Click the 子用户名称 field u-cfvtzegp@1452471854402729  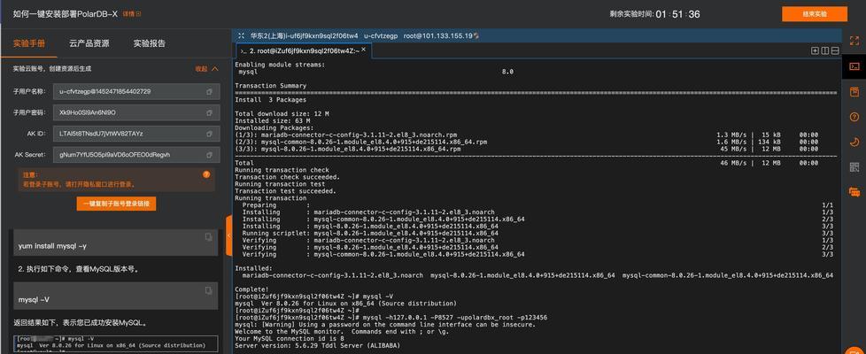click(x=137, y=92)
